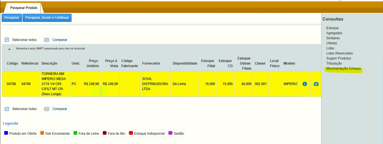Screen dimensions: 383x144
Task: Toggle the lower Selecionar todos checkbox
Action: [x=7, y=109]
